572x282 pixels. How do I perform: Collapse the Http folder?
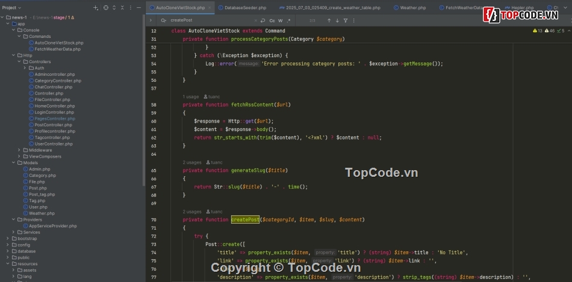coord(13,55)
